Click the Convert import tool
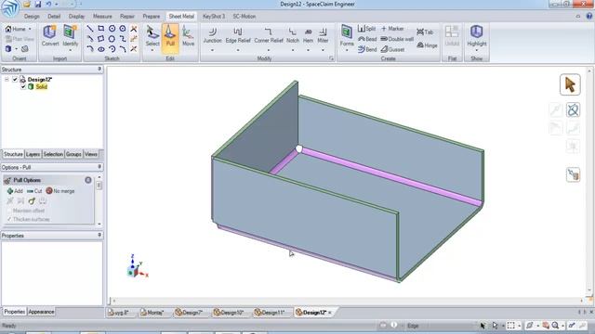The width and height of the screenshot is (595, 334). tap(50, 37)
